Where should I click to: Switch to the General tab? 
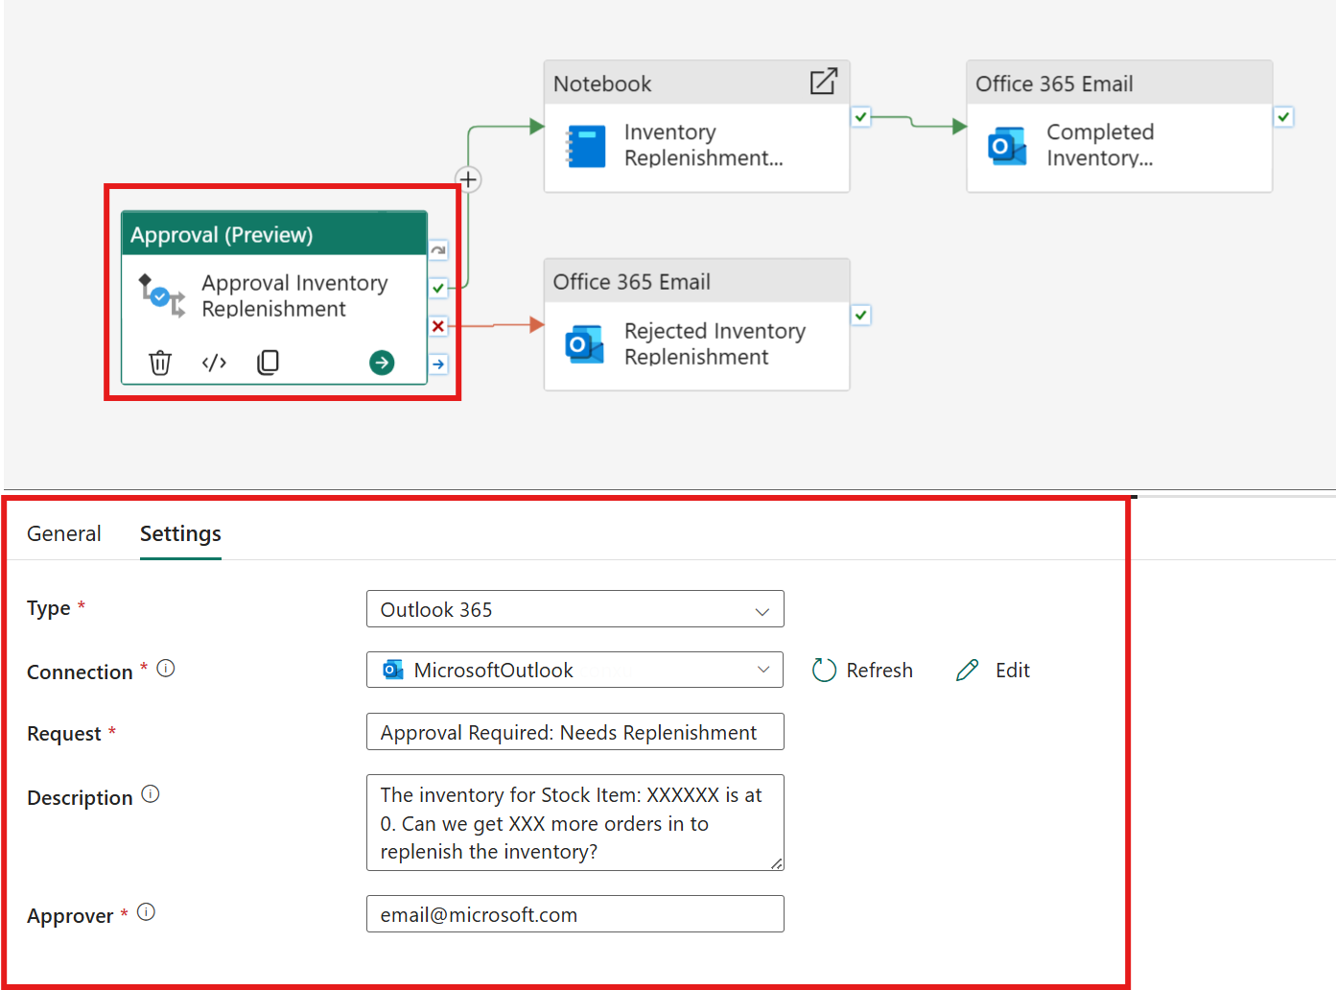pyautogui.click(x=63, y=533)
